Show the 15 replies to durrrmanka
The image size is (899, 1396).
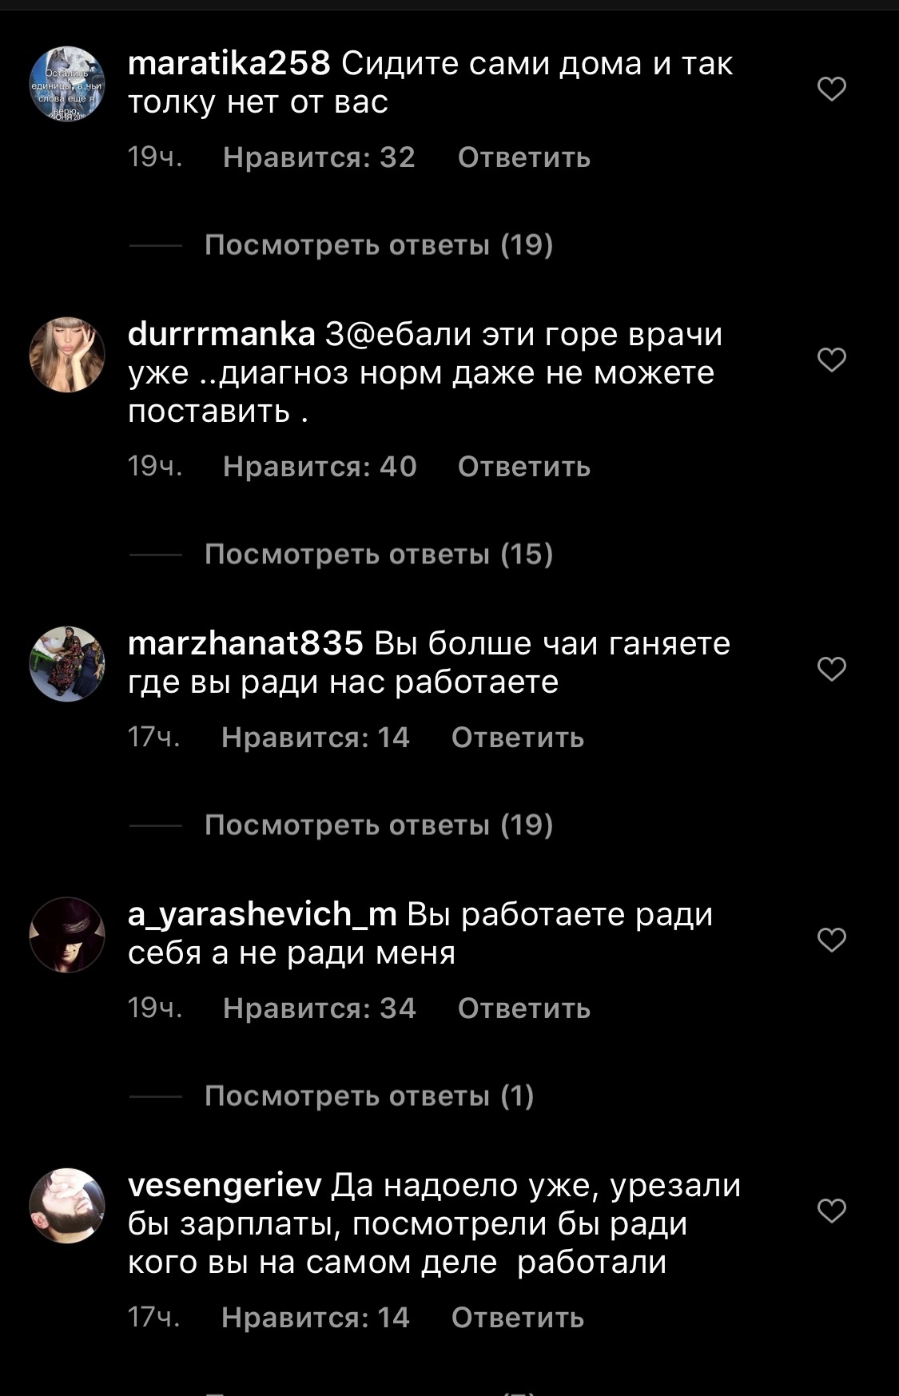point(379,554)
